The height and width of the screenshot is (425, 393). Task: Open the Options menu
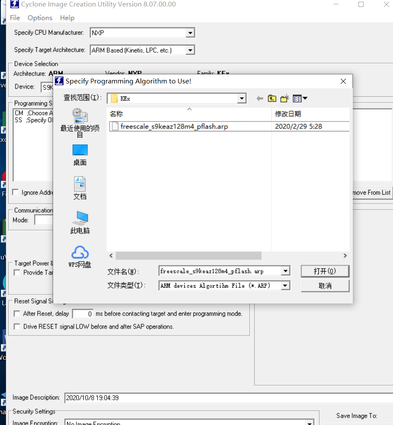click(x=40, y=18)
